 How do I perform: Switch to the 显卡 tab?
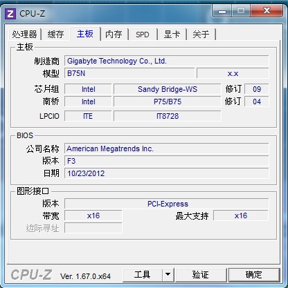click(x=172, y=35)
